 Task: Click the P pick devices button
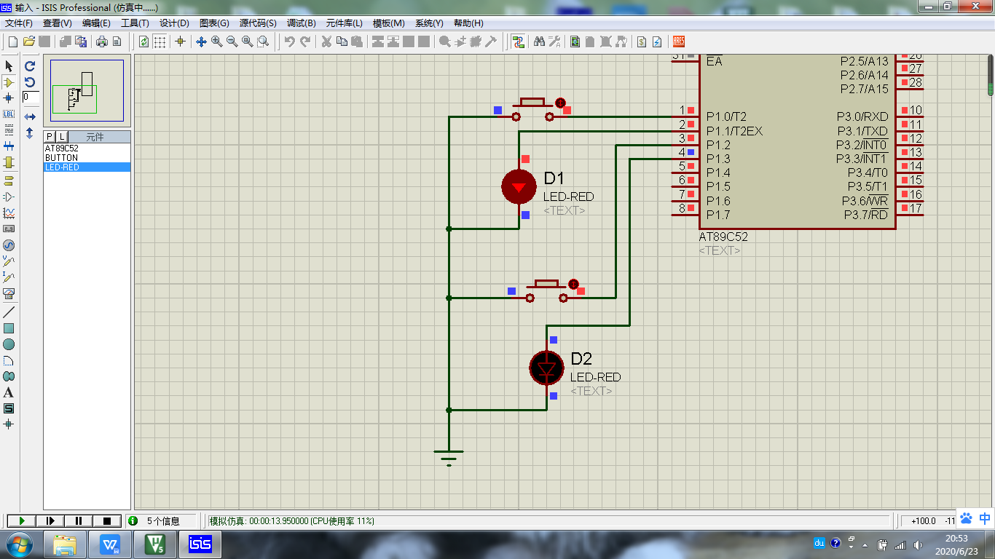pos(50,137)
